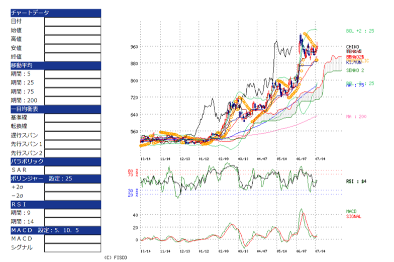Click the 基準線 value field
394x262 pixels.
pyautogui.click(x=72, y=118)
